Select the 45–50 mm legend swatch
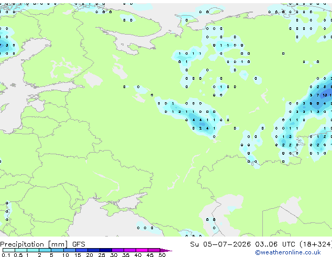The height and width of the screenshot is (257, 332). coord(154,250)
